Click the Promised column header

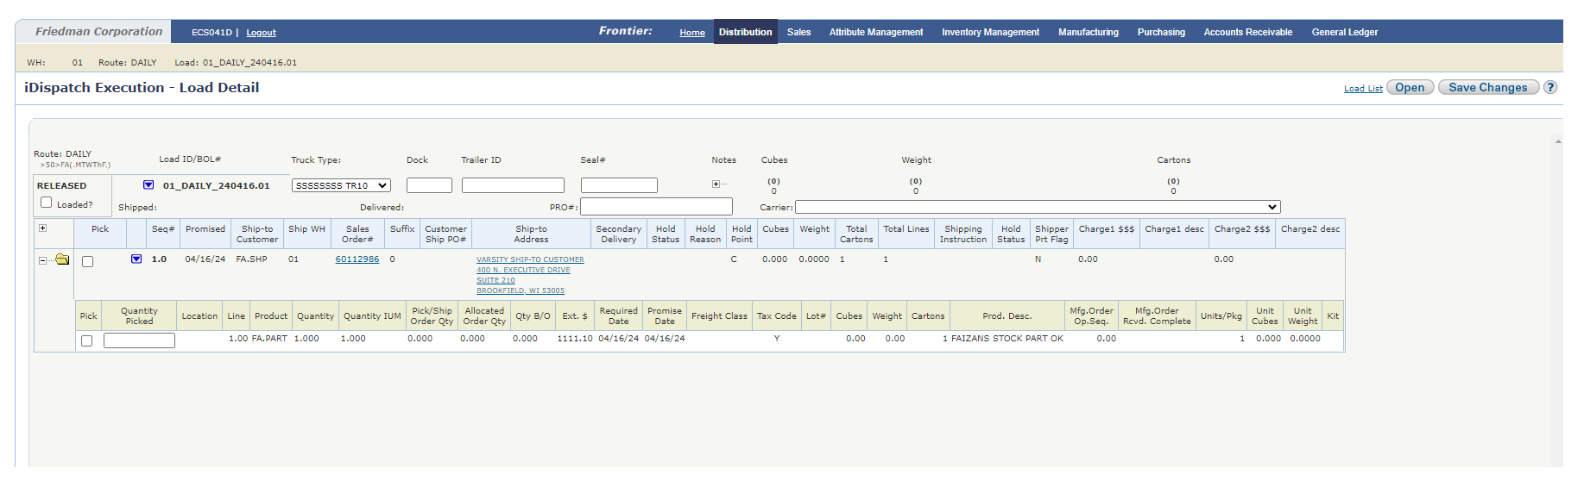click(205, 229)
